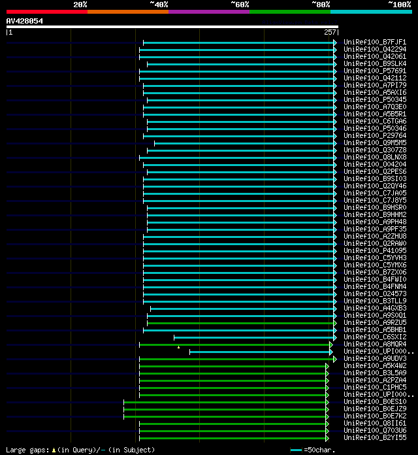Open UniRef100_P57691 entry
This screenshot has height=455, width=418.
point(375,71)
